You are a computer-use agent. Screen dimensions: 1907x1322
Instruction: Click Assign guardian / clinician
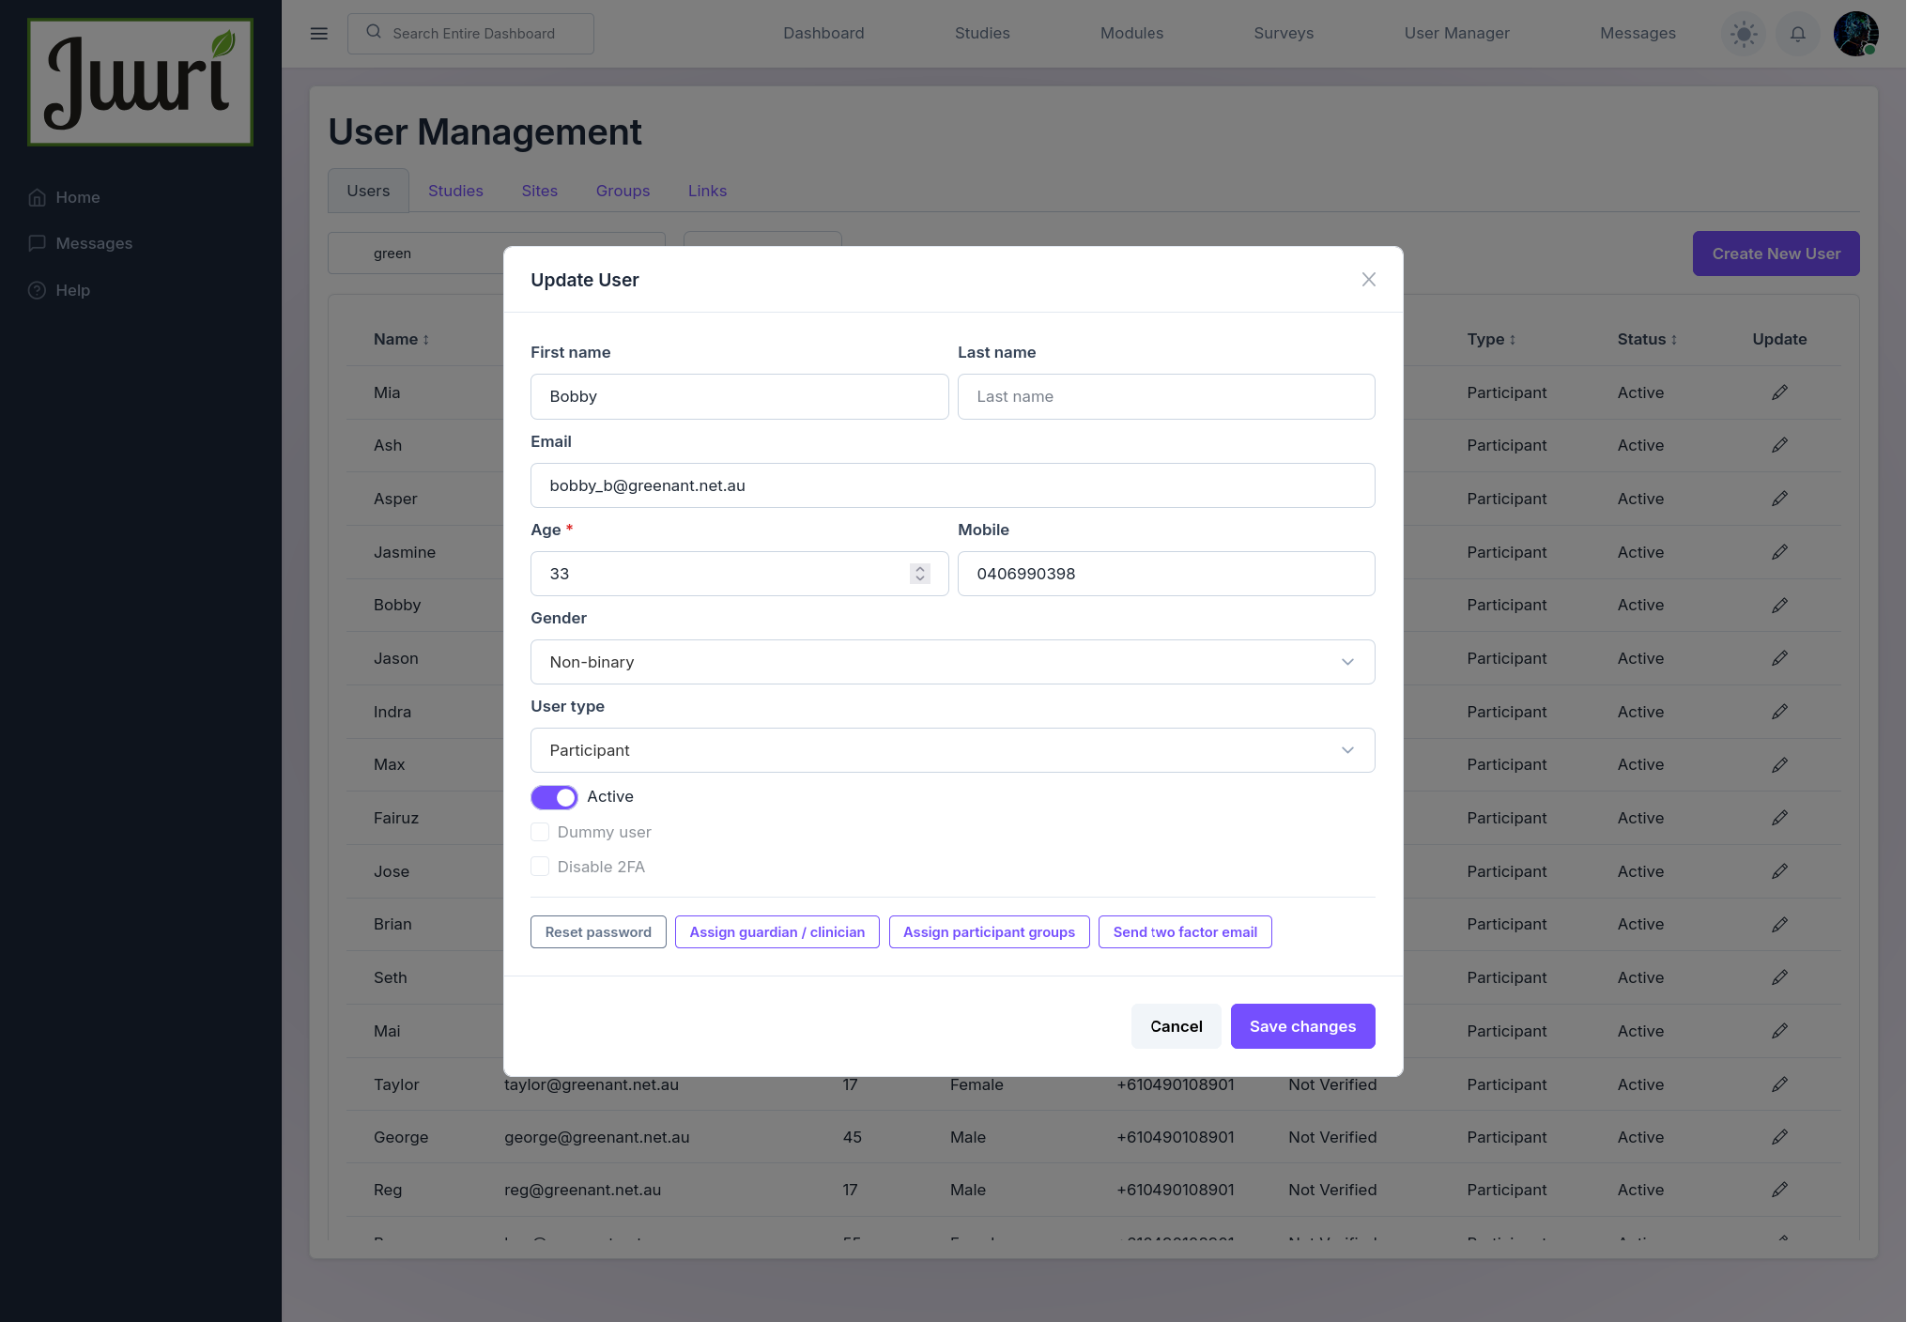(777, 932)
